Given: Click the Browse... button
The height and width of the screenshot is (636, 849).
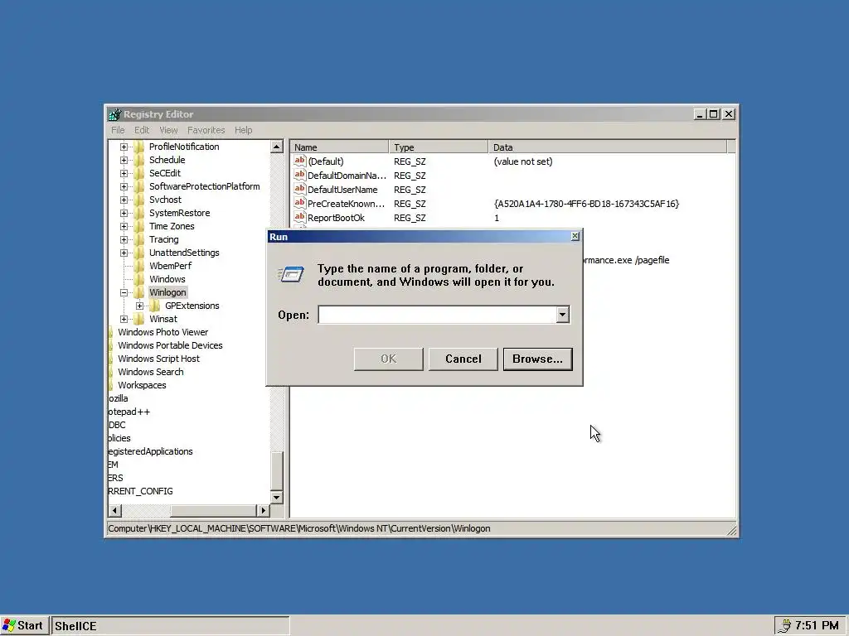Looking at the screenshot, I should [537, 359].
